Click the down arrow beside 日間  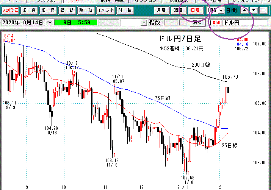tap(254, 10)
